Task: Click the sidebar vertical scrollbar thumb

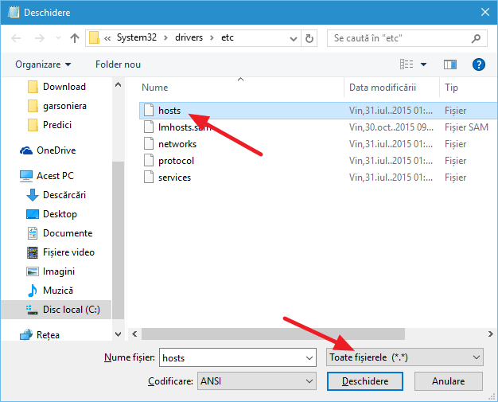Action: pos(119,240)
